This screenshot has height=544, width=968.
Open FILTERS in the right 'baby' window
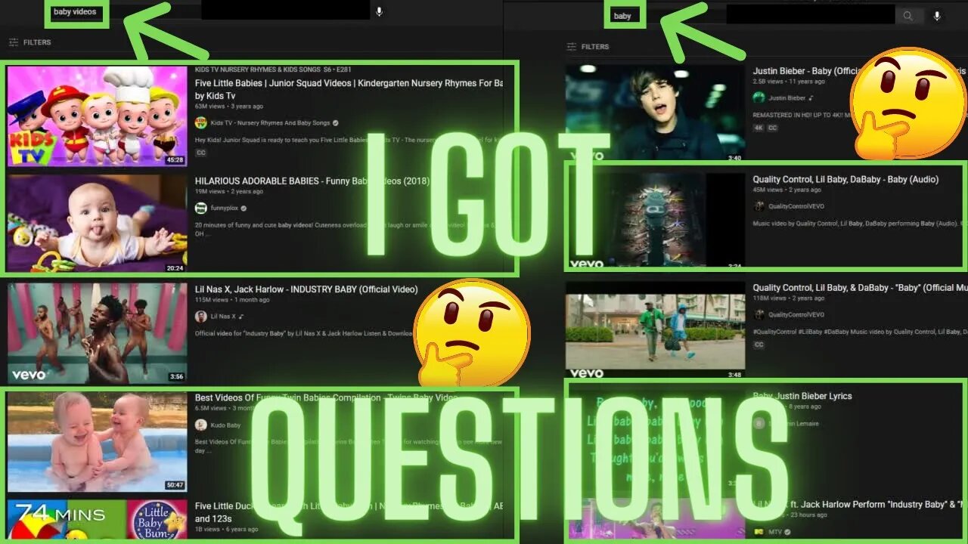click(588, 47)
